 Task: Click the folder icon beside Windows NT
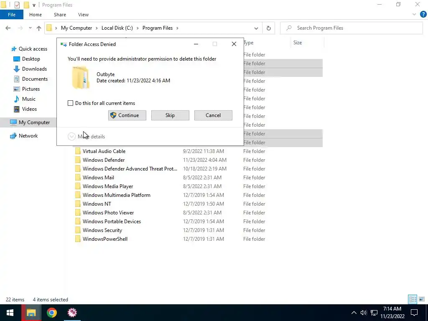point(78,204)
